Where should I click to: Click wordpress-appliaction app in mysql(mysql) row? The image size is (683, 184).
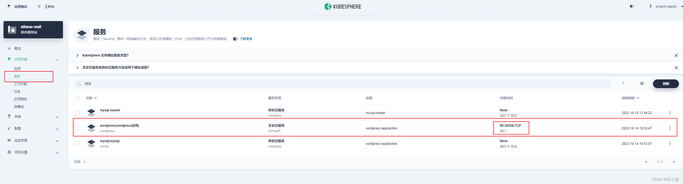(381, 144)
